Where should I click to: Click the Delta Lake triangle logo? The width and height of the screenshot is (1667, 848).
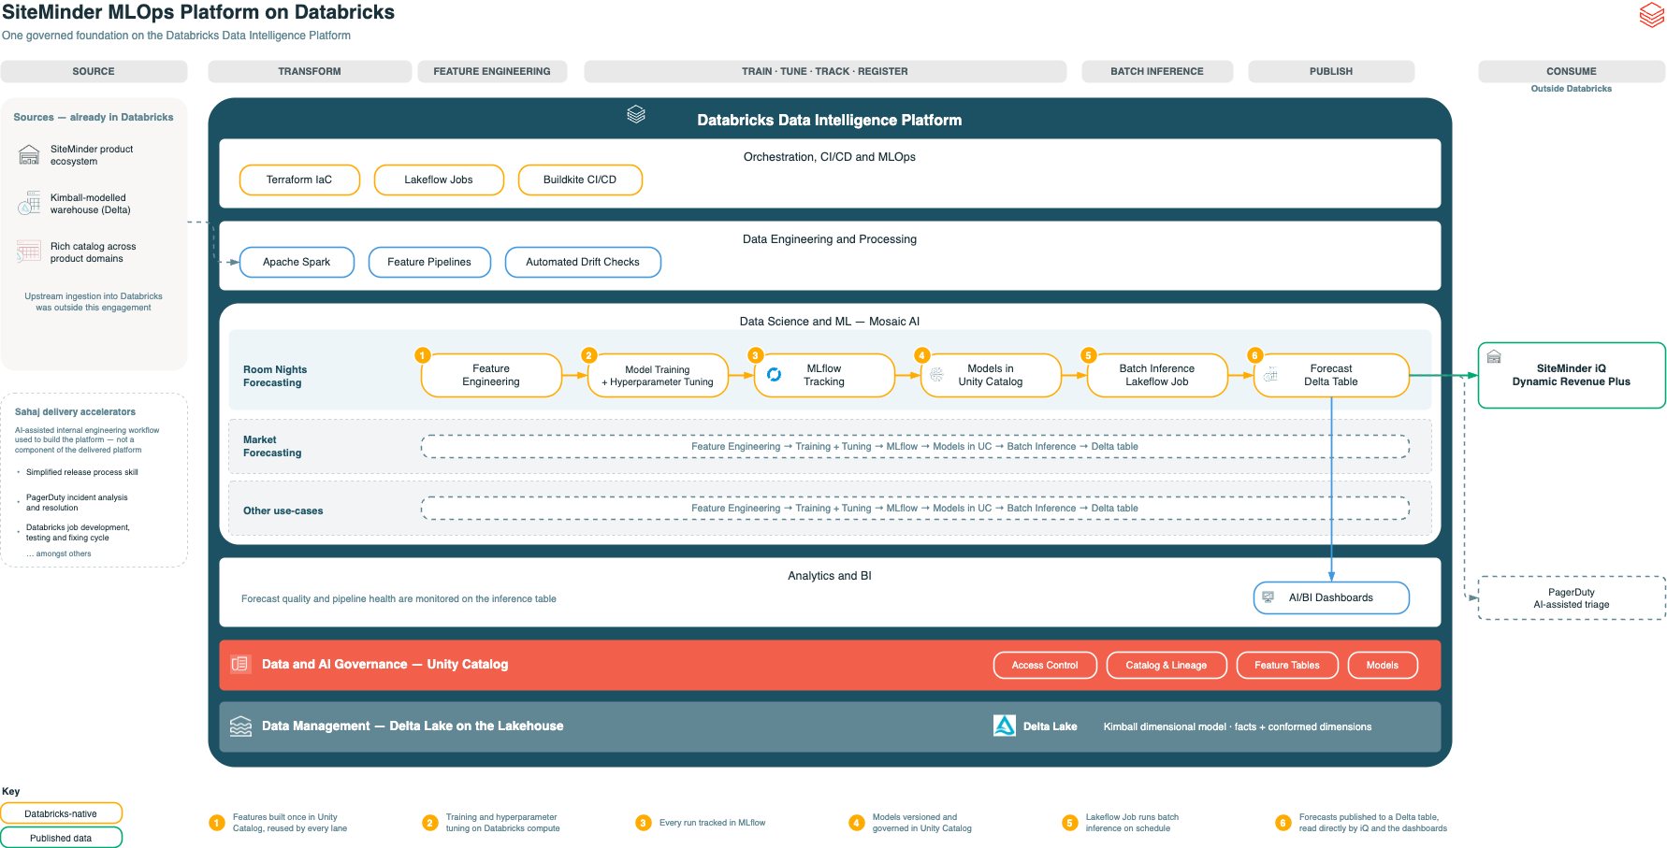pos(1004,726)
